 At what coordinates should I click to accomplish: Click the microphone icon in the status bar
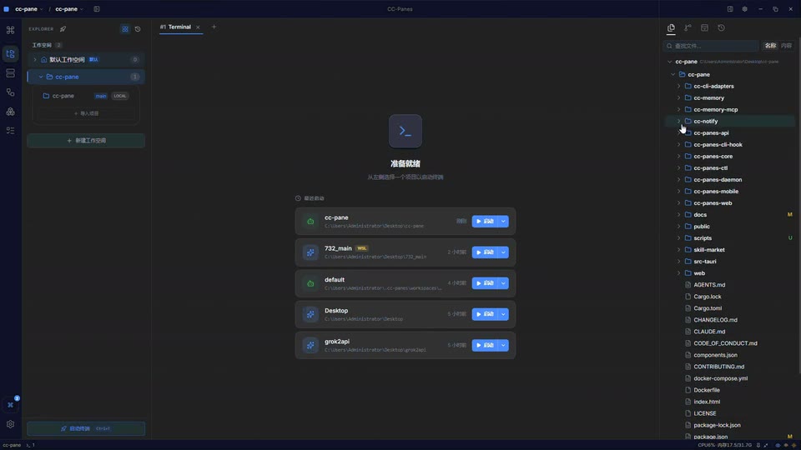[758, 445]
